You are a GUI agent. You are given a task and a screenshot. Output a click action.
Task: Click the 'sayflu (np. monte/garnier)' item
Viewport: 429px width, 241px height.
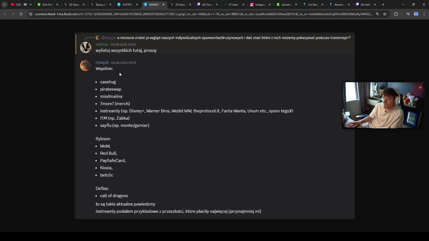tap(125, 126)
